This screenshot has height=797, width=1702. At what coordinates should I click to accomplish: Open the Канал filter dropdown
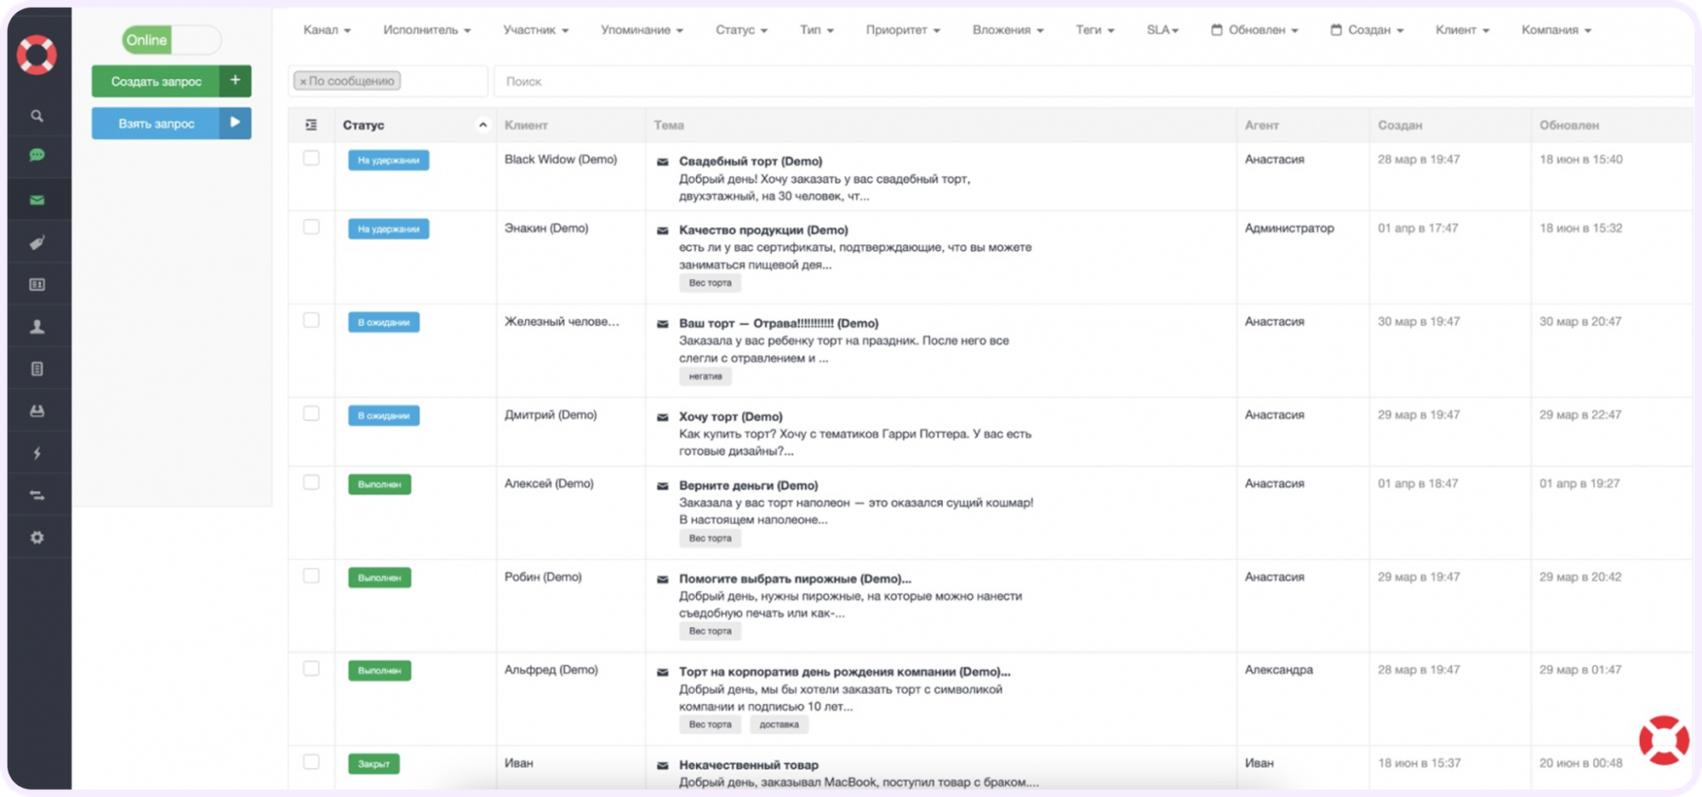pyautogui.click(x=325, y=29)
